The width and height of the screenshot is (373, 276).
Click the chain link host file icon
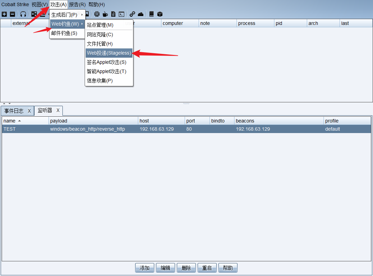(x=132, y=14)
